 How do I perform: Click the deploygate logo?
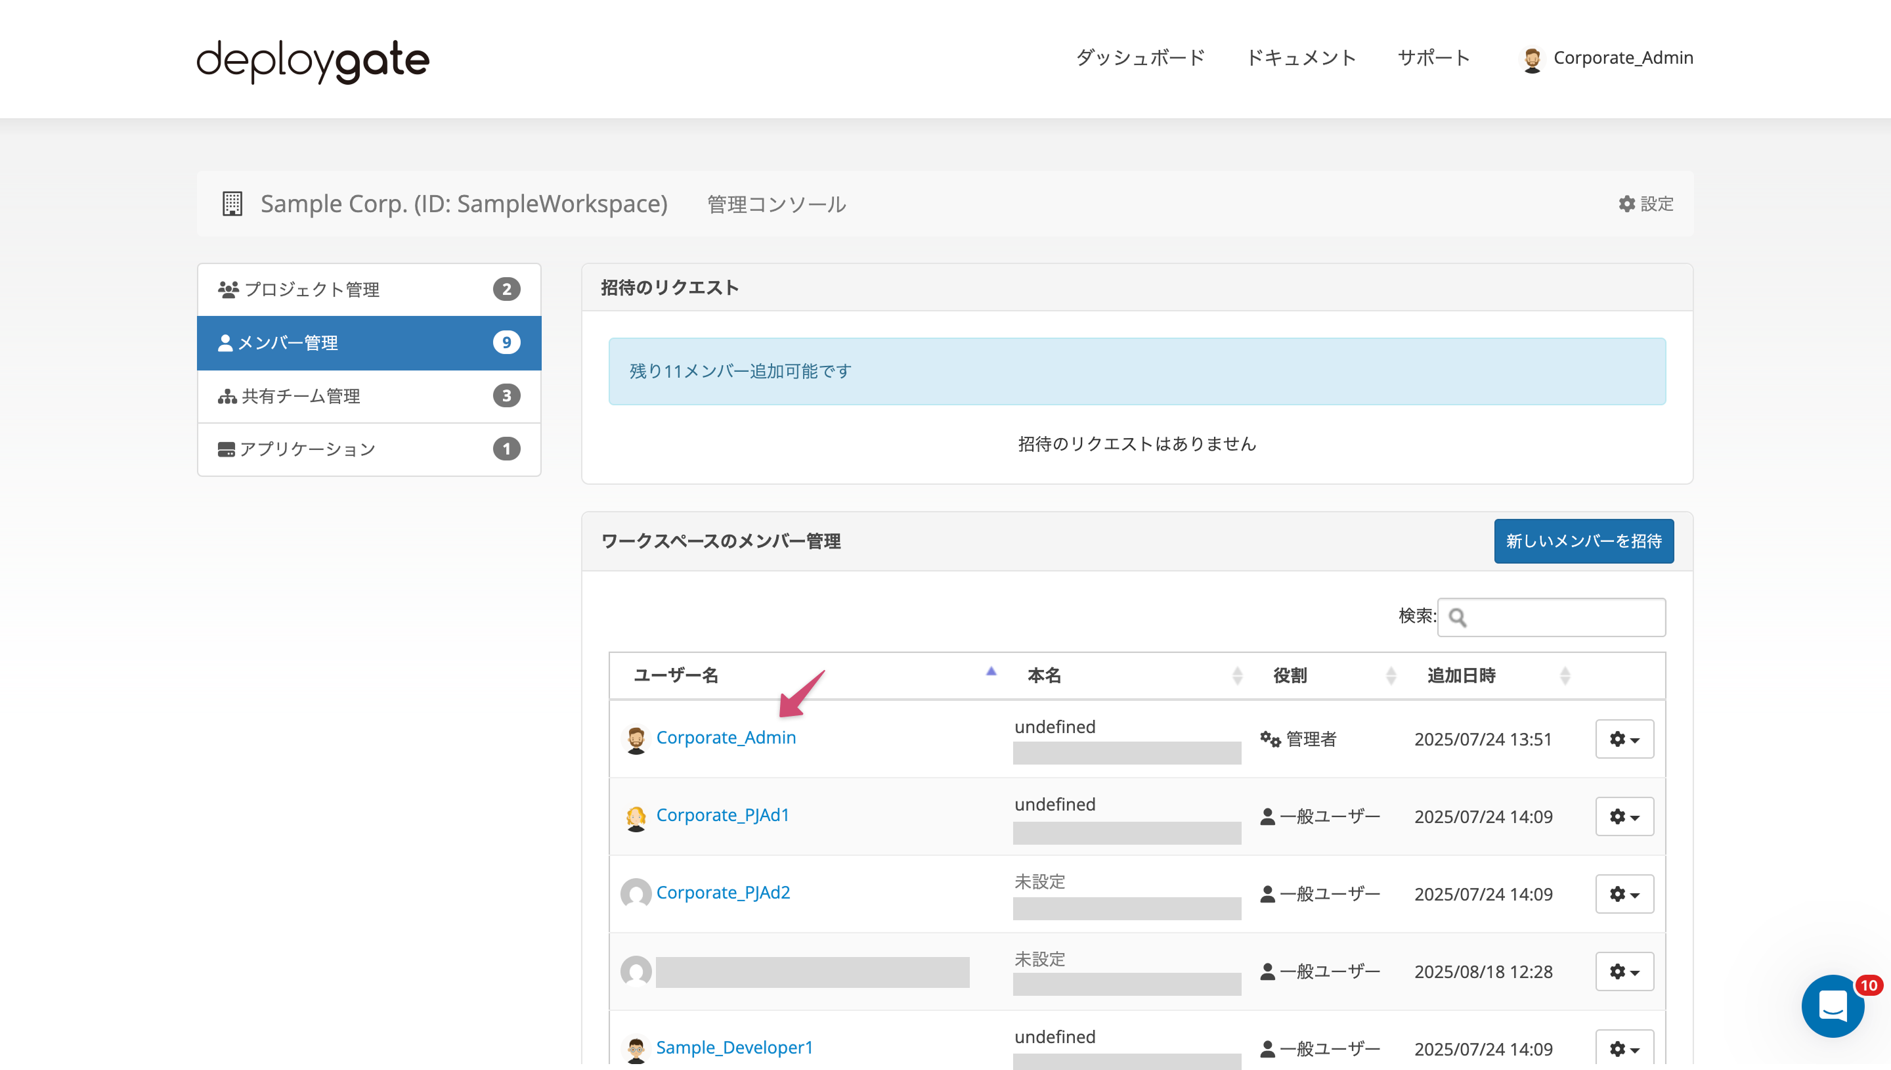[x=311, y=61]
